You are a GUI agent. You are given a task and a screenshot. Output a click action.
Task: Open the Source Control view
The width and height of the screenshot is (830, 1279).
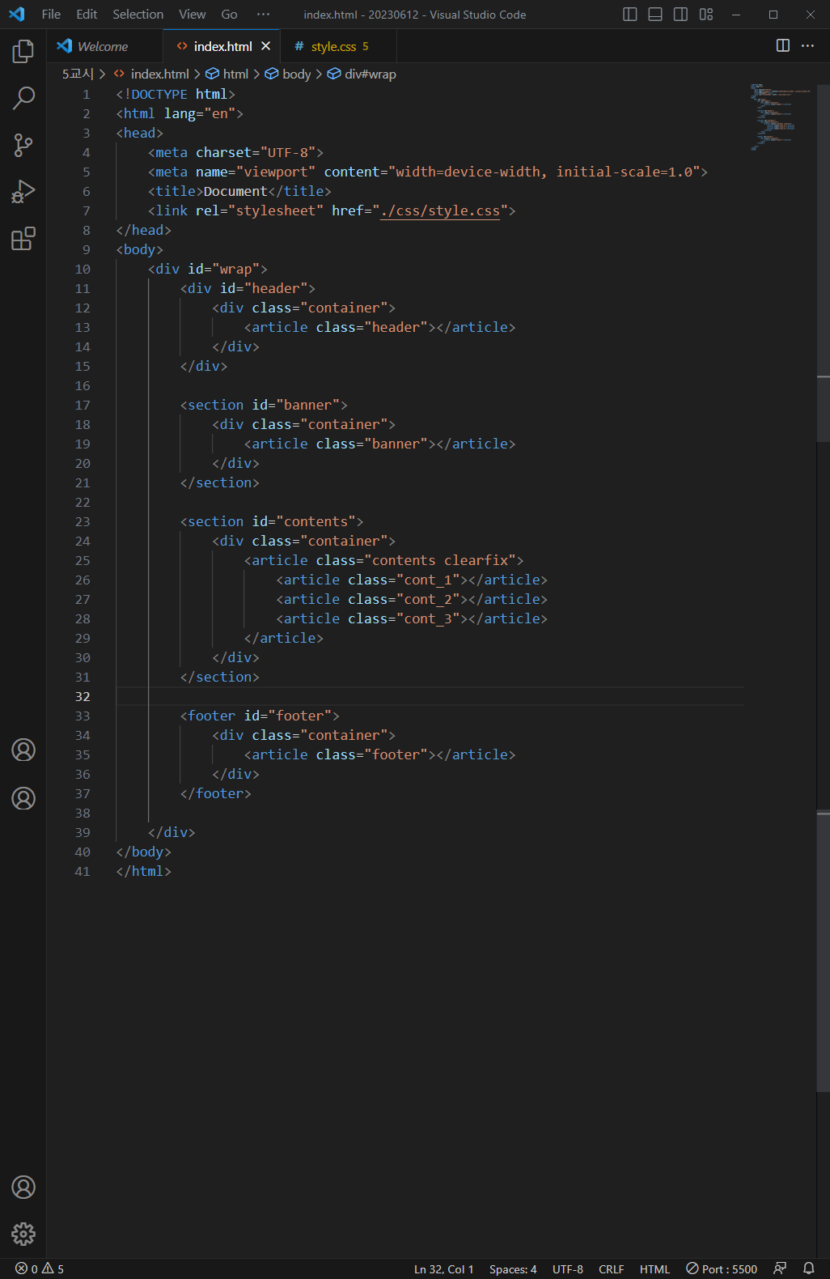(x=23, y=146)
